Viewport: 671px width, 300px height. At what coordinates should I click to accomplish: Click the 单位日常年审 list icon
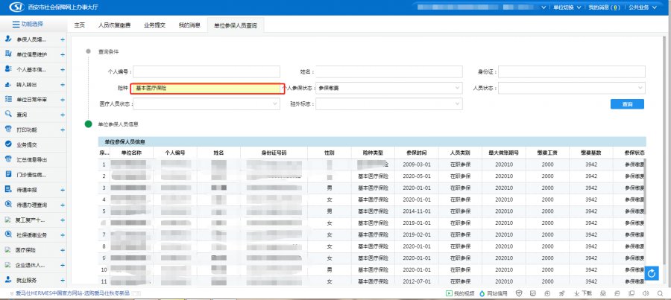click(x=8, y=99)
